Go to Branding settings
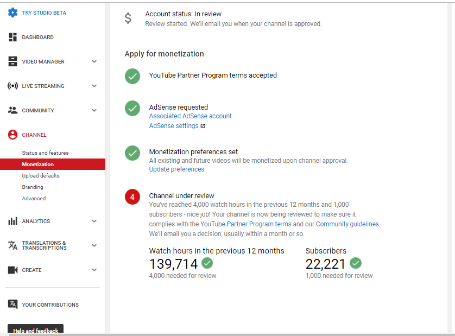The height and width of the screenshot is (336, 455). (33, 187)
